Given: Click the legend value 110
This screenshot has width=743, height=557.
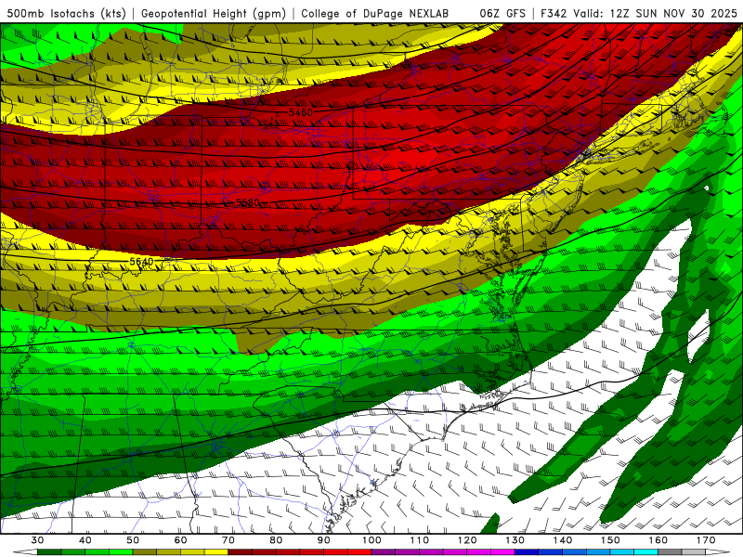Looking at the screenshot, I should click(x=420, y=540).
